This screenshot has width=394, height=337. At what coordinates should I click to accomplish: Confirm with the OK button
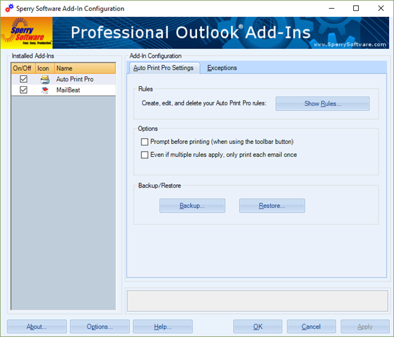257,326
